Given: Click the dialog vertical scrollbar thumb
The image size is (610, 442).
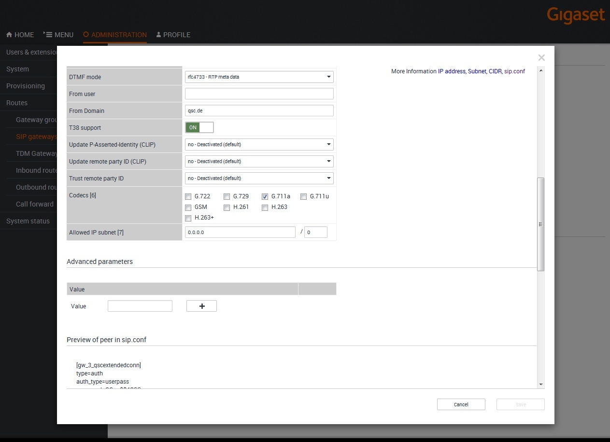Looking at the screenshot, I should click(x=541, y=224).
